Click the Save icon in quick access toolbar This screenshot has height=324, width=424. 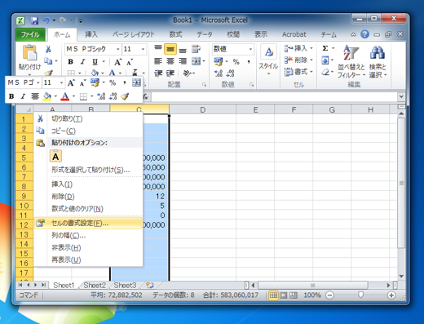pyautogui.click(x=34, y=20)
